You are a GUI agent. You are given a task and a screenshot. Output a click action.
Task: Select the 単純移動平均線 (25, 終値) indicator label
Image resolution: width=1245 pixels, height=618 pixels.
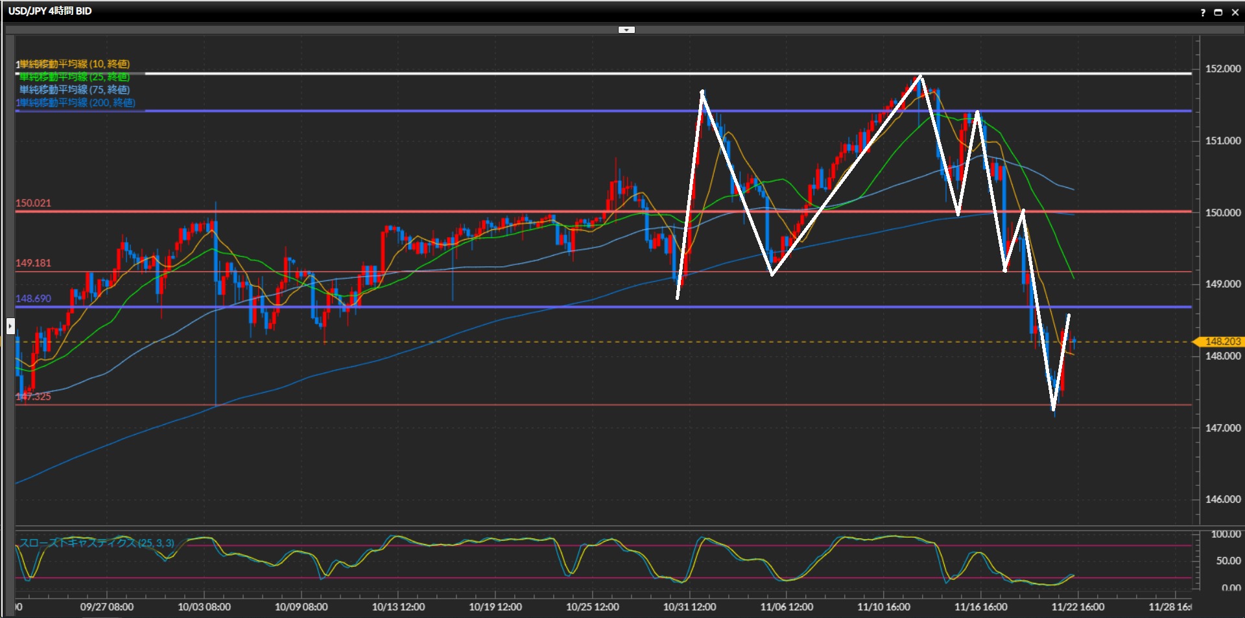[x=75, y=77]
